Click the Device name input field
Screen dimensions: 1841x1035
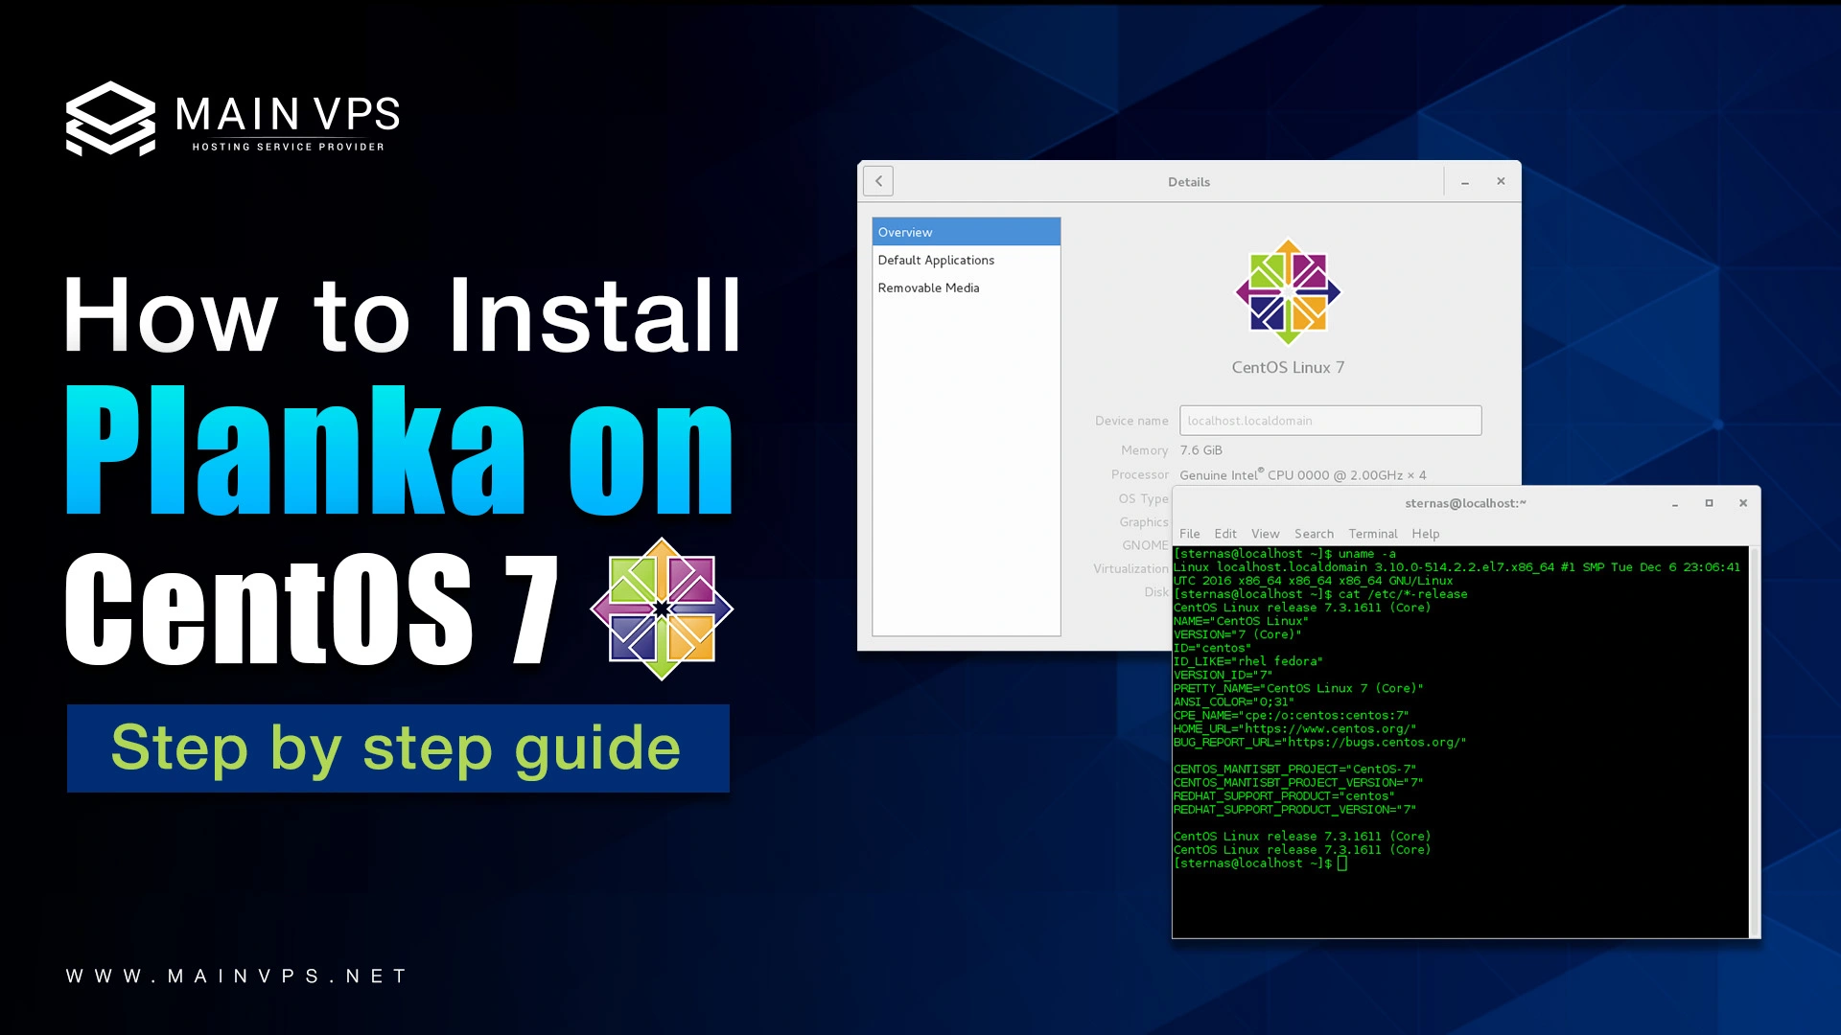(1331, 420)
